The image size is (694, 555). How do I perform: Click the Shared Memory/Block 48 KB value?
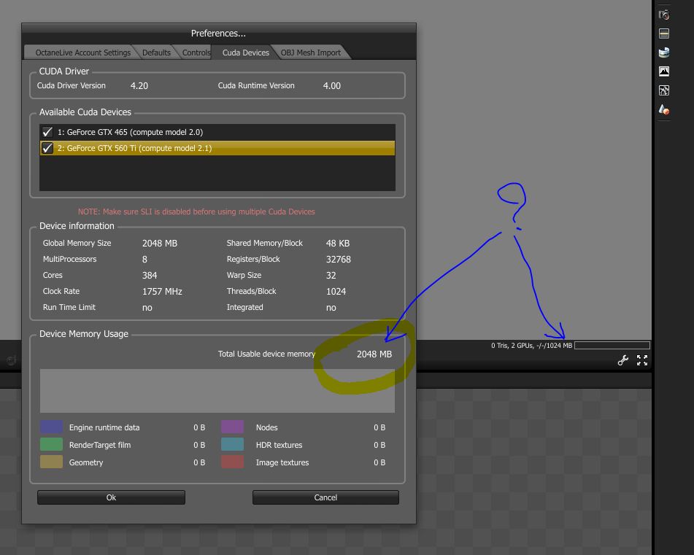[338, 244]
